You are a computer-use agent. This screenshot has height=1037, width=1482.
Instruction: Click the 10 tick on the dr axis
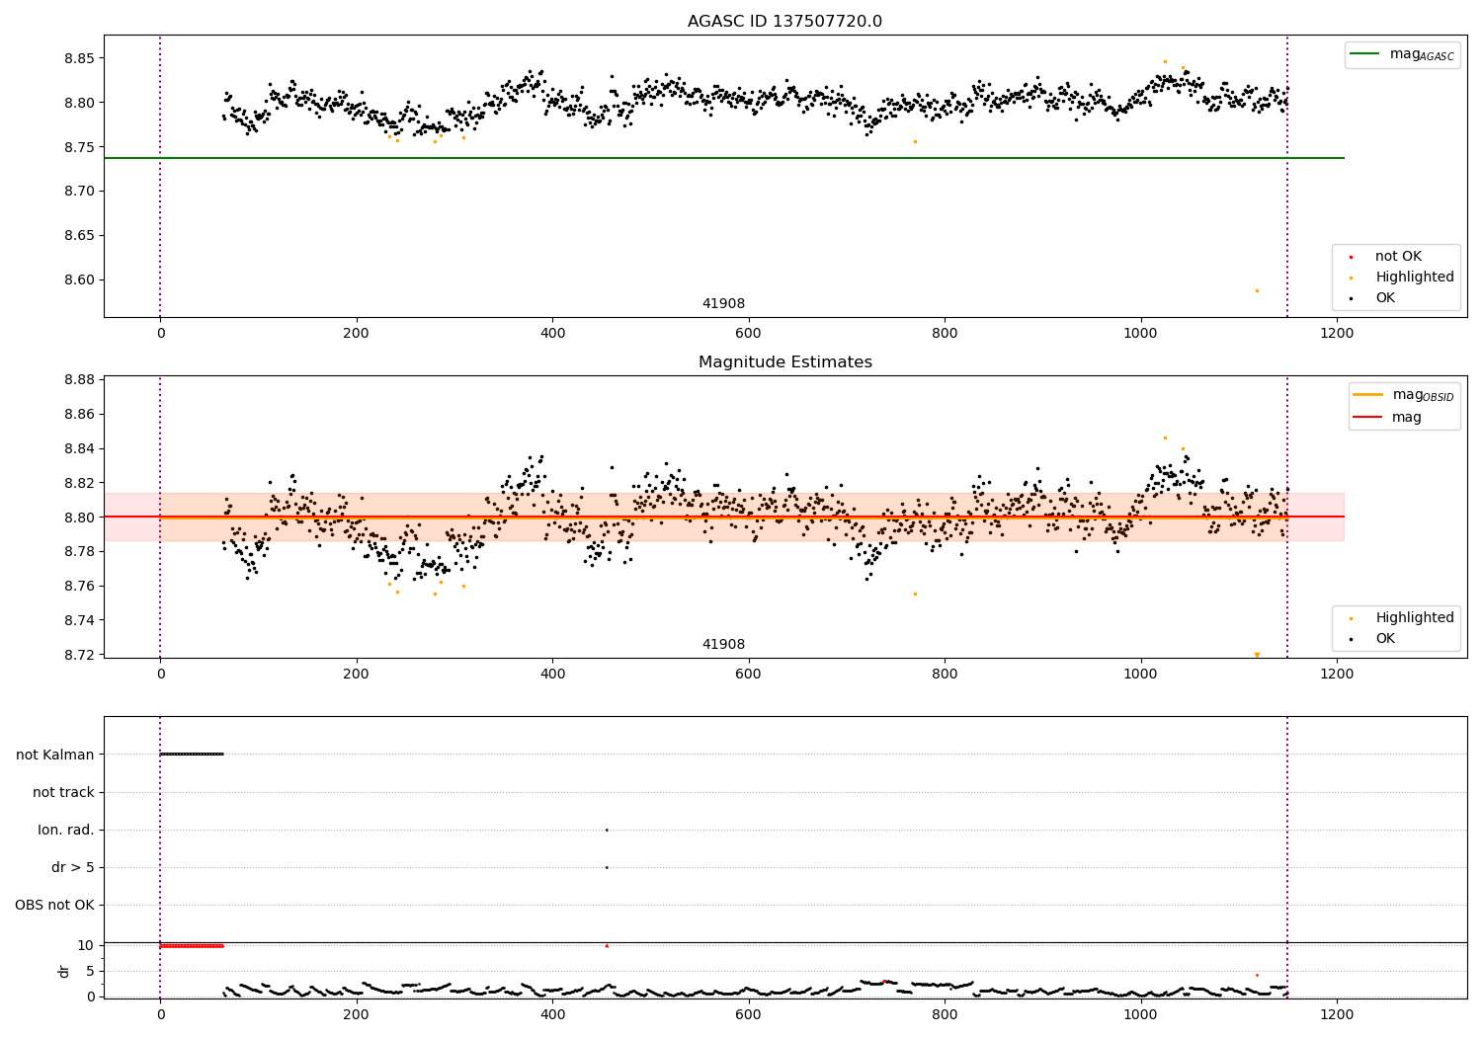86,946
